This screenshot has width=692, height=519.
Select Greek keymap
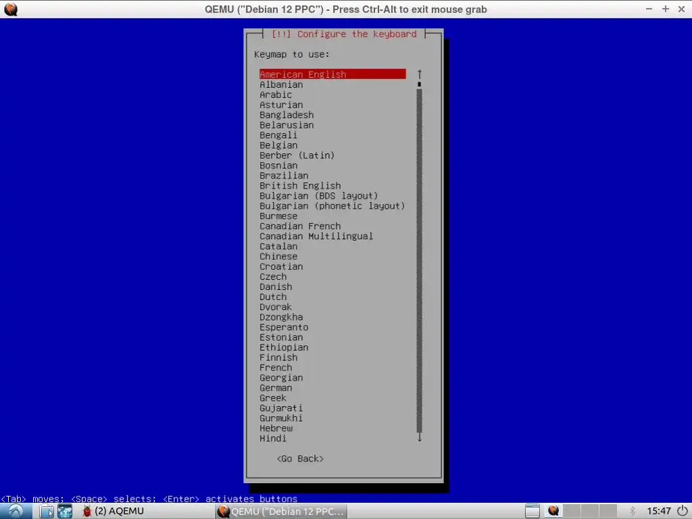pos(273,398)
